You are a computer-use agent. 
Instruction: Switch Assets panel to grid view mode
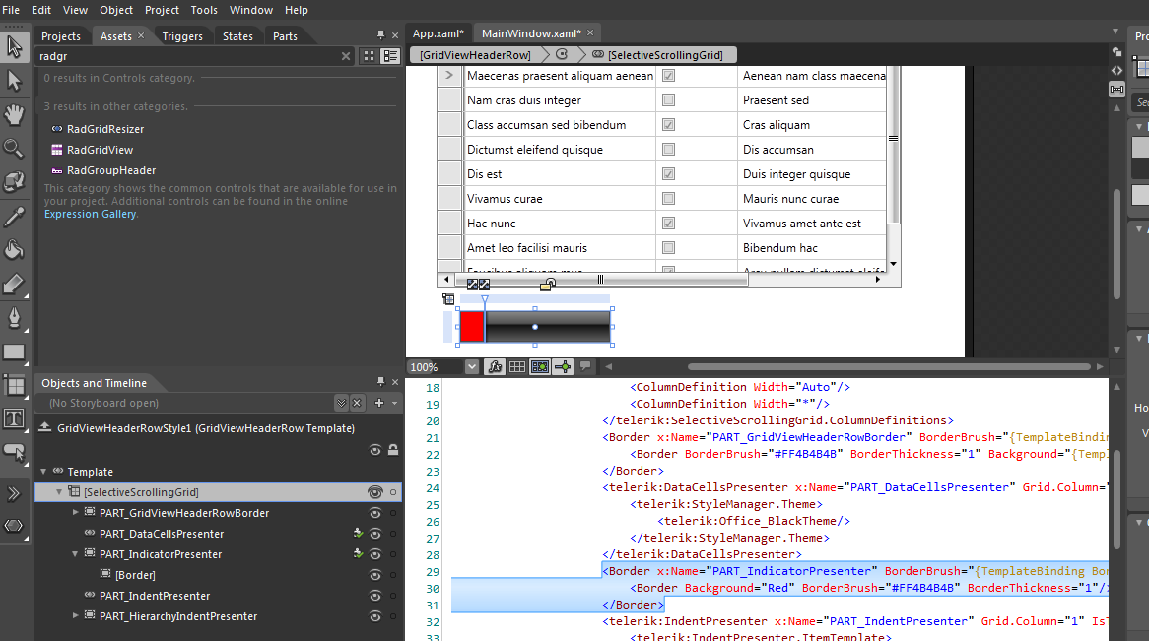(369, 56)
